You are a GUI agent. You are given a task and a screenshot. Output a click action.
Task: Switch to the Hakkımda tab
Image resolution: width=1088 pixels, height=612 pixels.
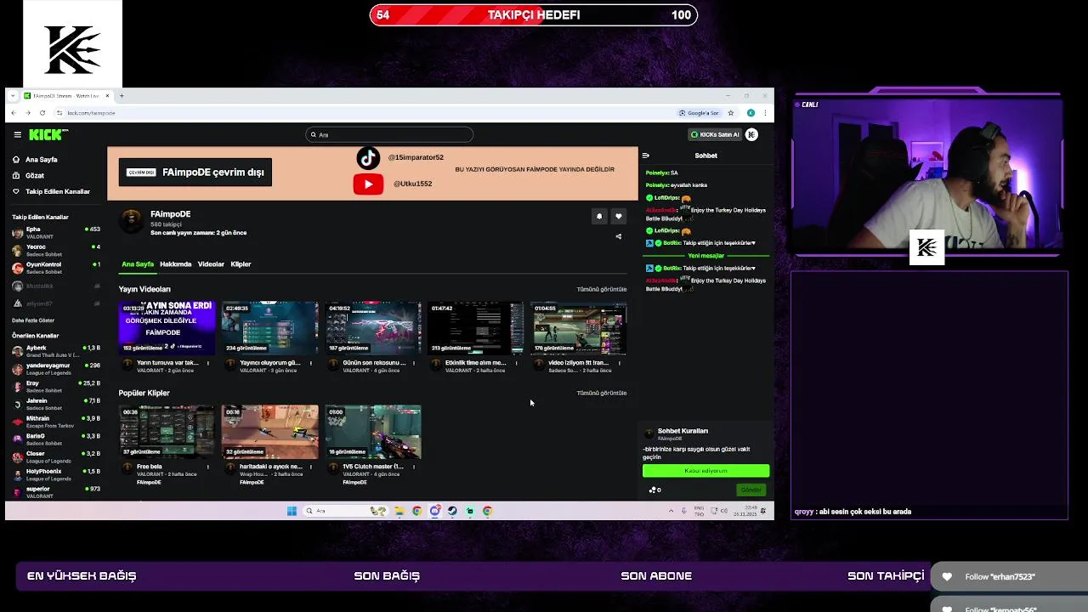(176, 264)
